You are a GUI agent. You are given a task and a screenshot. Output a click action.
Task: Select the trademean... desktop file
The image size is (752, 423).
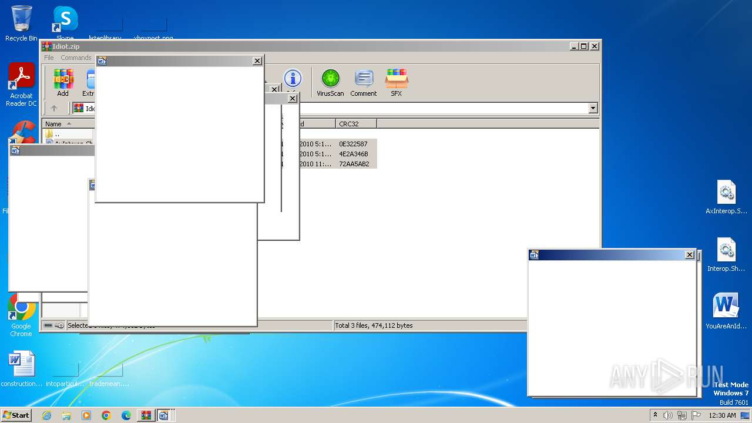[109, 375]
